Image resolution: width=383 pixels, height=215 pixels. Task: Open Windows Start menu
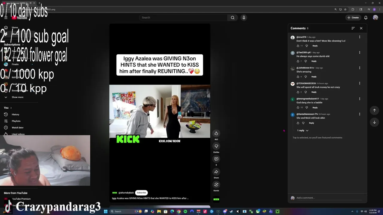(x=106, y=211)
